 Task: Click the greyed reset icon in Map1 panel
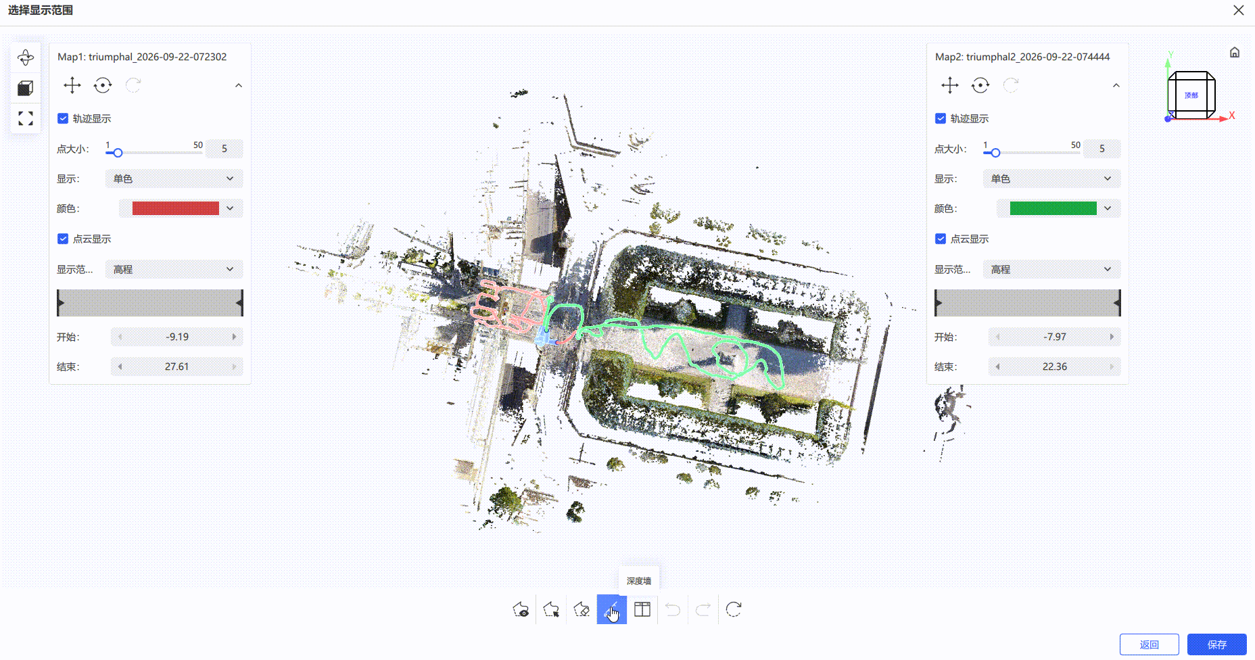click(133, 85)
